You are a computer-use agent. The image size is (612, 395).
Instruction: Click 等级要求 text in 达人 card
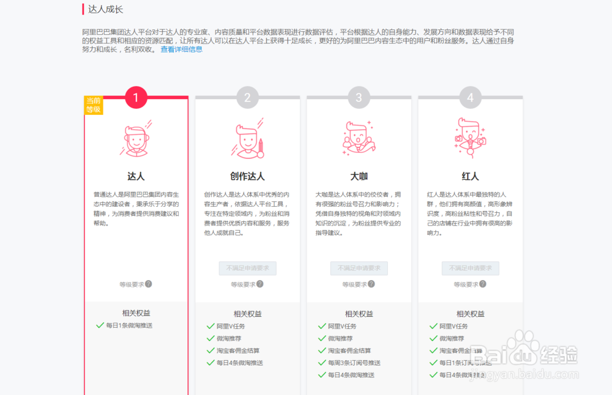click(x=132, y=285)
